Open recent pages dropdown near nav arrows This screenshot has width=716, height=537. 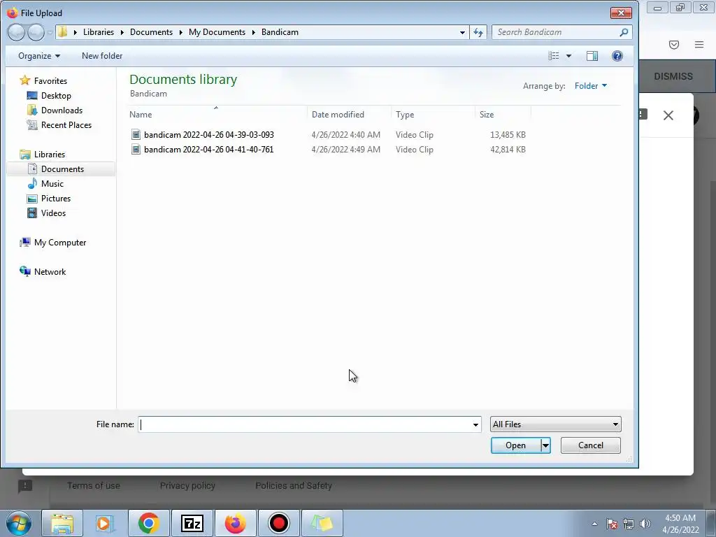tap(50, 33)
